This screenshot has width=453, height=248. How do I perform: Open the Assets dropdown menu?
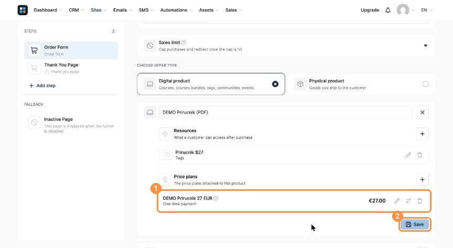pos(209,10)
